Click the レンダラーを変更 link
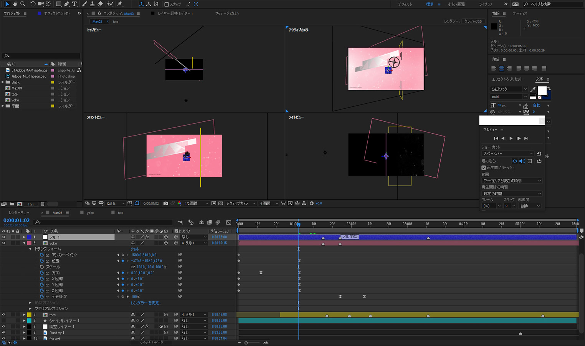The image size is (585, 346). tap(145, 303)
